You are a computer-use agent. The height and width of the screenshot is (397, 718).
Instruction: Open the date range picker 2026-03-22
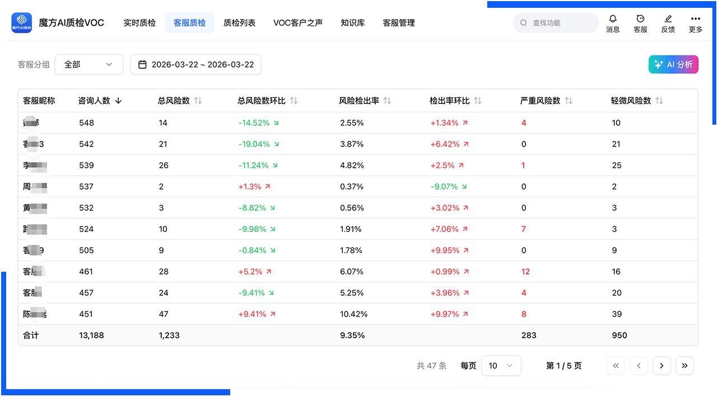click(x=196, y=64)
